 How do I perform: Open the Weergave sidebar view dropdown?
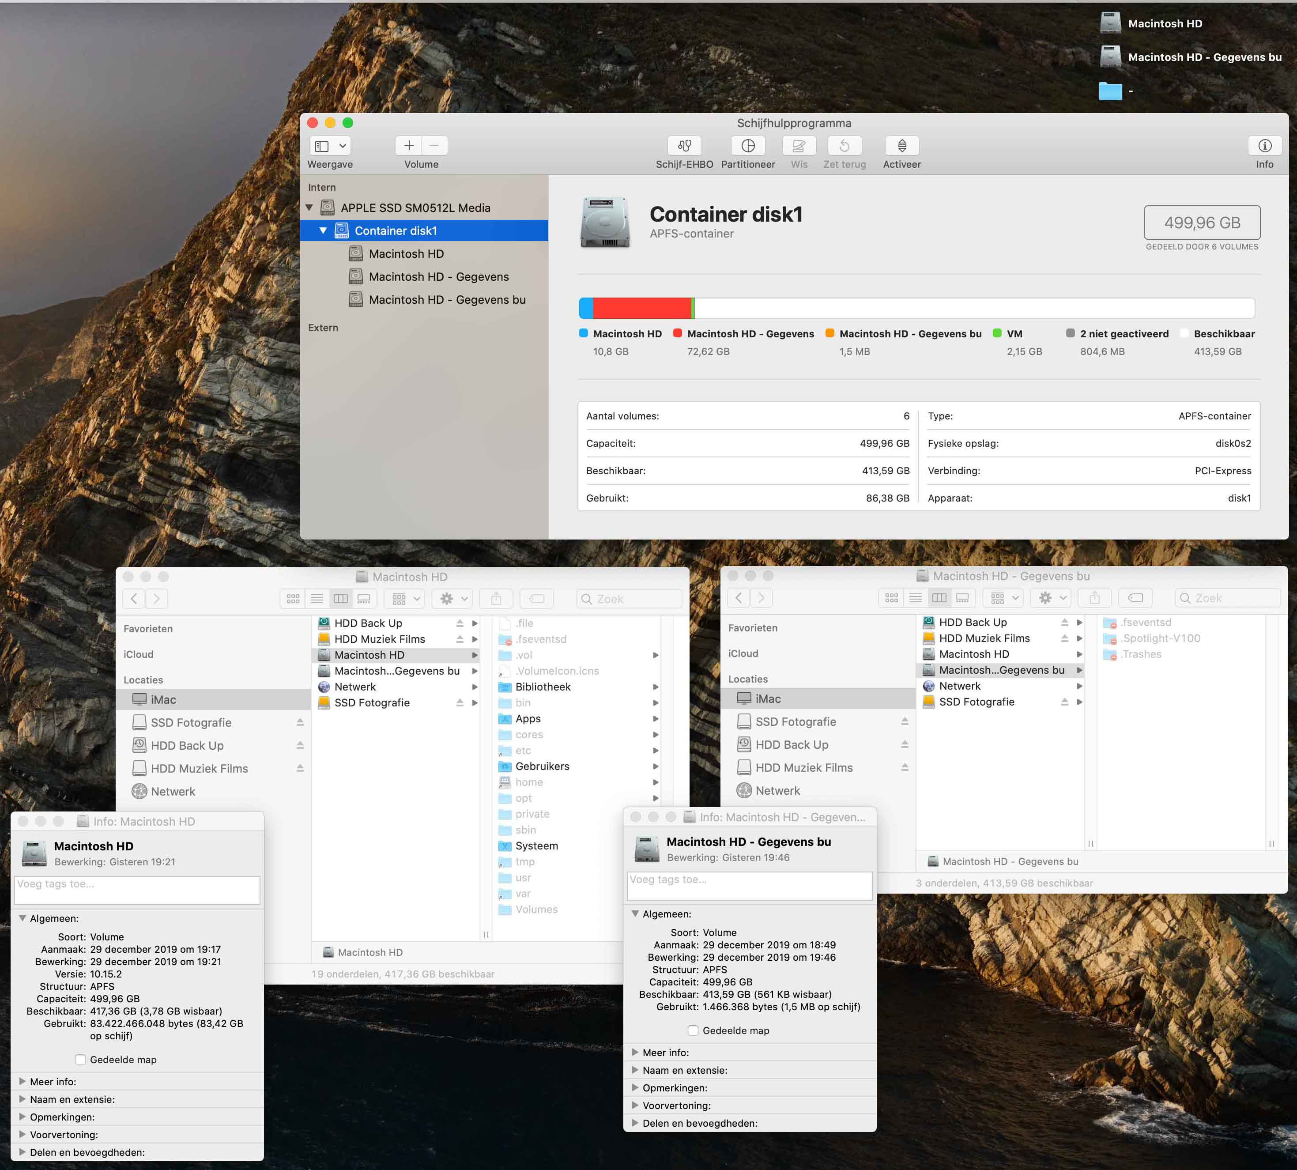pos(330,146)
